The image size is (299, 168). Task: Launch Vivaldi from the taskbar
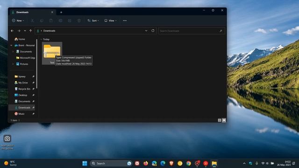pyautogui.click(x=137, y=163)
